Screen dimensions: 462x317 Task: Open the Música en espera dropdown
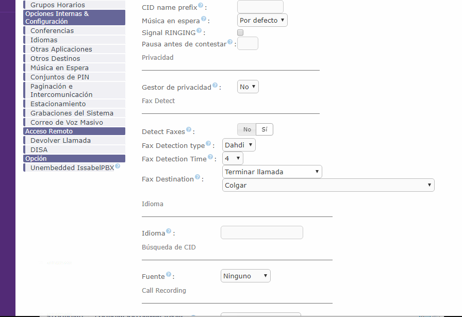pyautogui.click(x=262, y=21)
